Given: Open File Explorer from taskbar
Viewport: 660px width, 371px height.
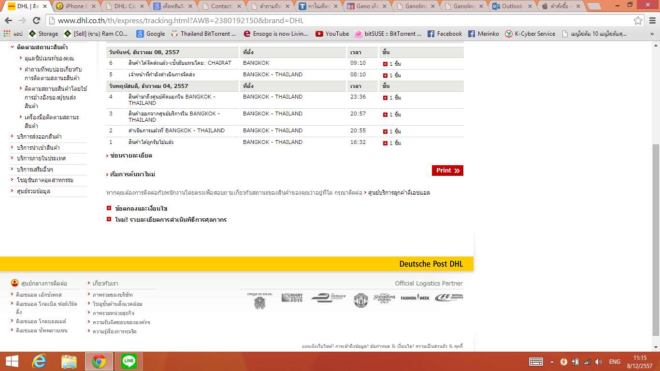Looking at the screenshot, I should (69, 361).
